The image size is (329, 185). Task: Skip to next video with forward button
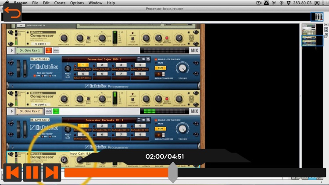pos(52,172)
